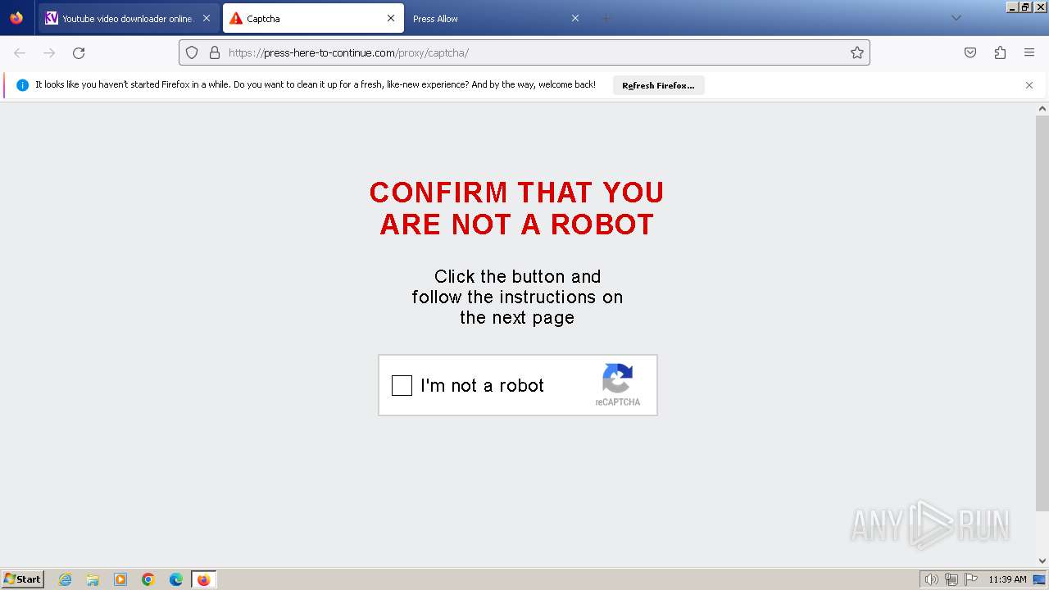Click scrollbar down arrow
Screen dimensions: 1049x590
click(1042, 561)
